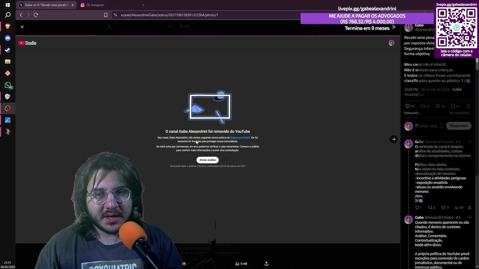This screenshot has width=479, height=269.
Task: Go forward in the browser
Action: pos(28,15)
